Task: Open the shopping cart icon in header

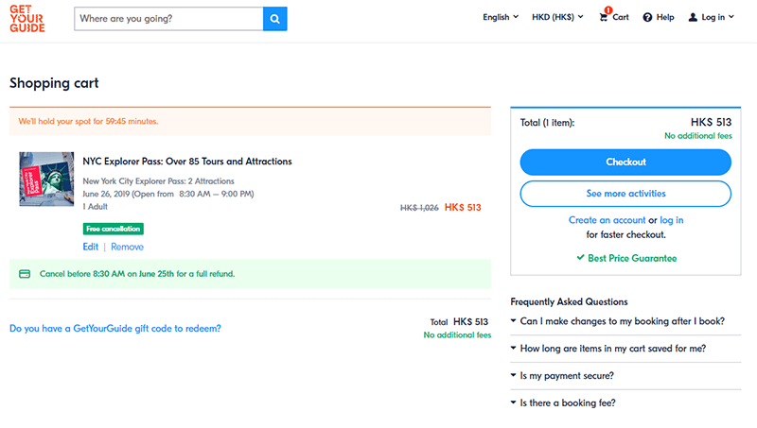Action: click(603, 17)
